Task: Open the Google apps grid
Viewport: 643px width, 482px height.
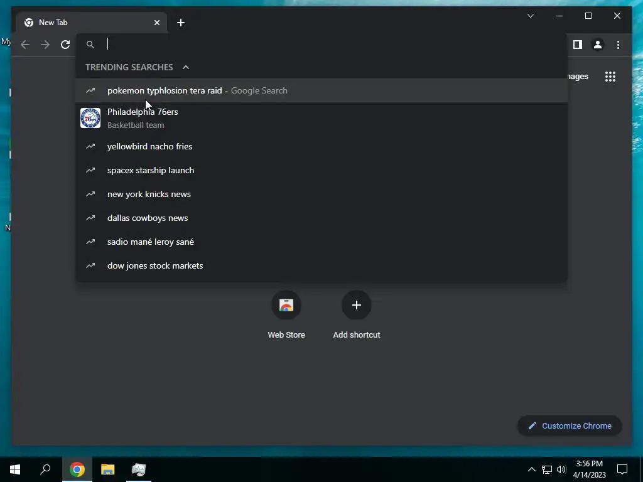Action: [x=610, y=77]
